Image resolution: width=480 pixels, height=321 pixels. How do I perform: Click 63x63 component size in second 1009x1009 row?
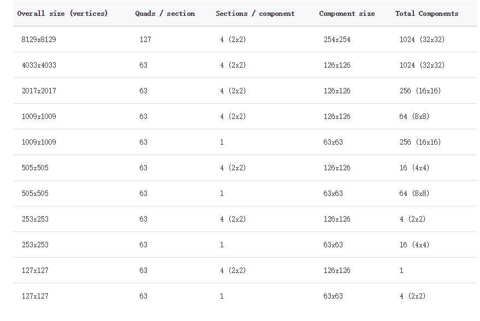(333, 142)
